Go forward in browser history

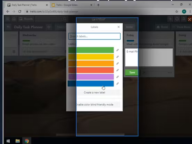(x=14, y=12)
